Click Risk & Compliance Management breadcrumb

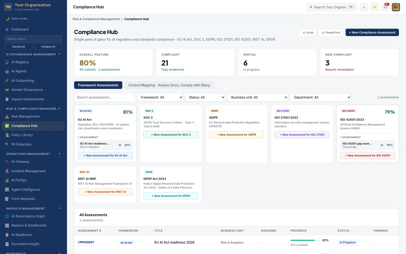point(96,19)
